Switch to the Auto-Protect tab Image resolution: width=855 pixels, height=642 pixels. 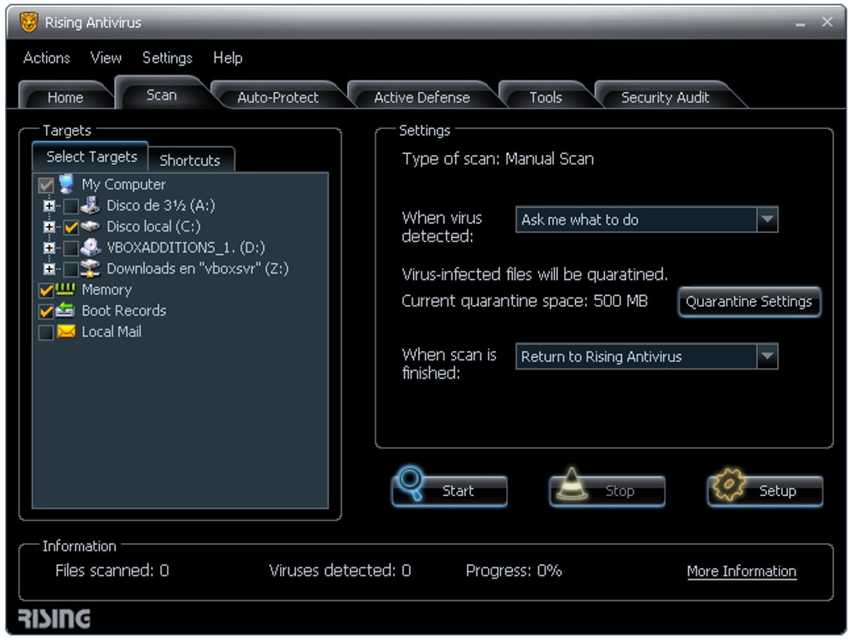pos(277,97)
